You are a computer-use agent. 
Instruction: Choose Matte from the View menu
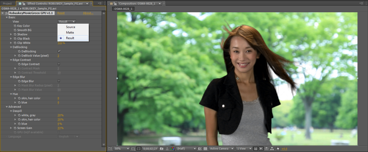[73, 33]
